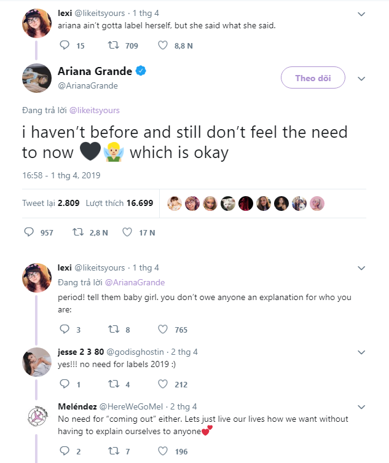Open the first liker's avatar in likes row
This screenshot has width=389, height=463.
click(175, 204)
